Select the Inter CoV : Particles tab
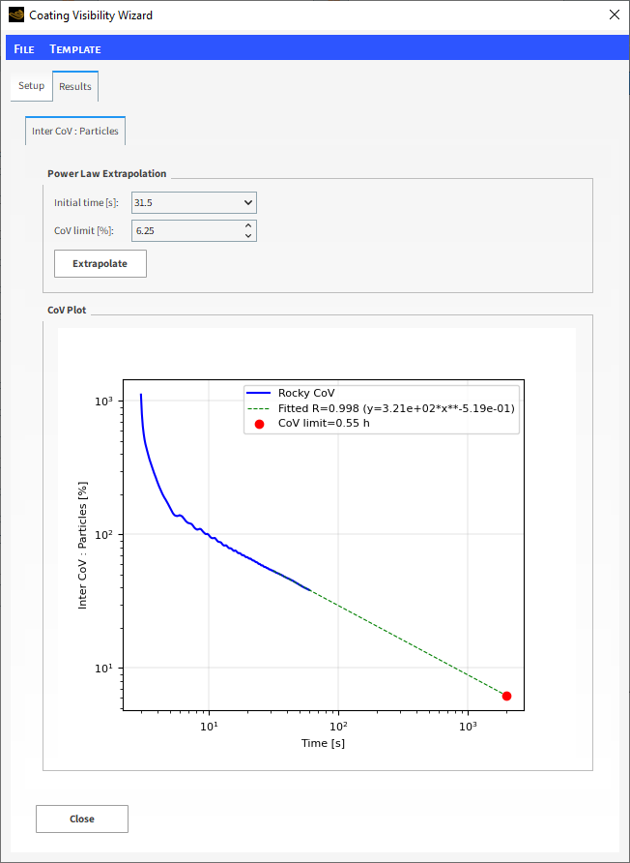This screenshot has width=630, height=863. click(75, 132)
